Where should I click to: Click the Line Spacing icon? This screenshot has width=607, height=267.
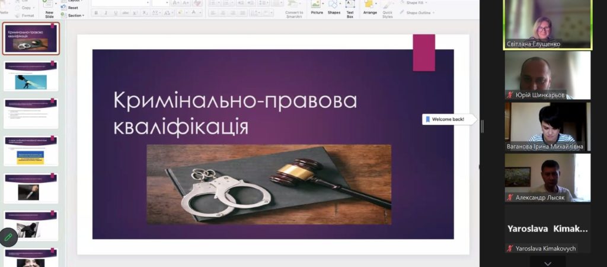[x=263, y=3]
